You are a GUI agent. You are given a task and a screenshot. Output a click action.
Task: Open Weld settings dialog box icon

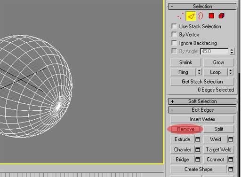231,139
